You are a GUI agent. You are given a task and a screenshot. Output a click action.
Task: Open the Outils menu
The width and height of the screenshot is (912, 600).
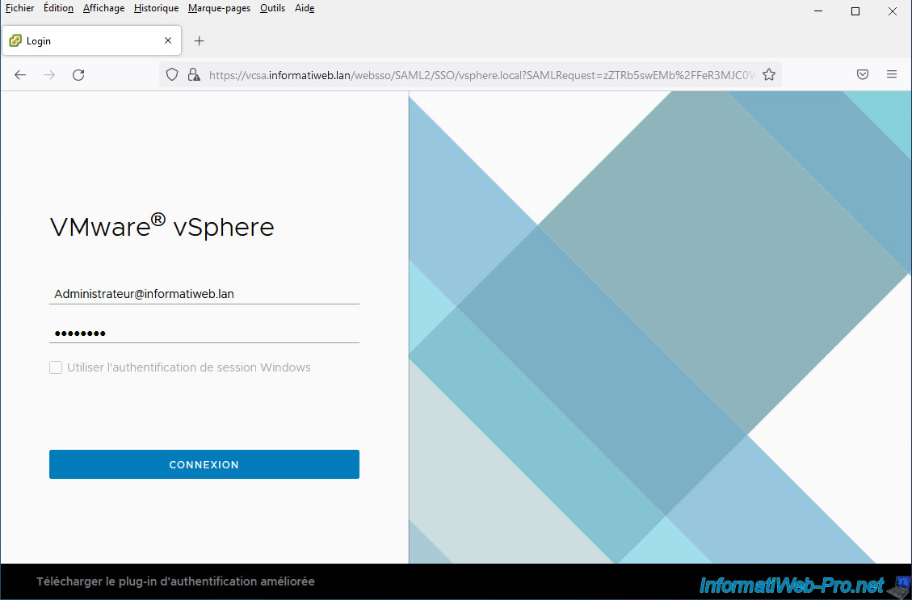(x=272, y=8)
